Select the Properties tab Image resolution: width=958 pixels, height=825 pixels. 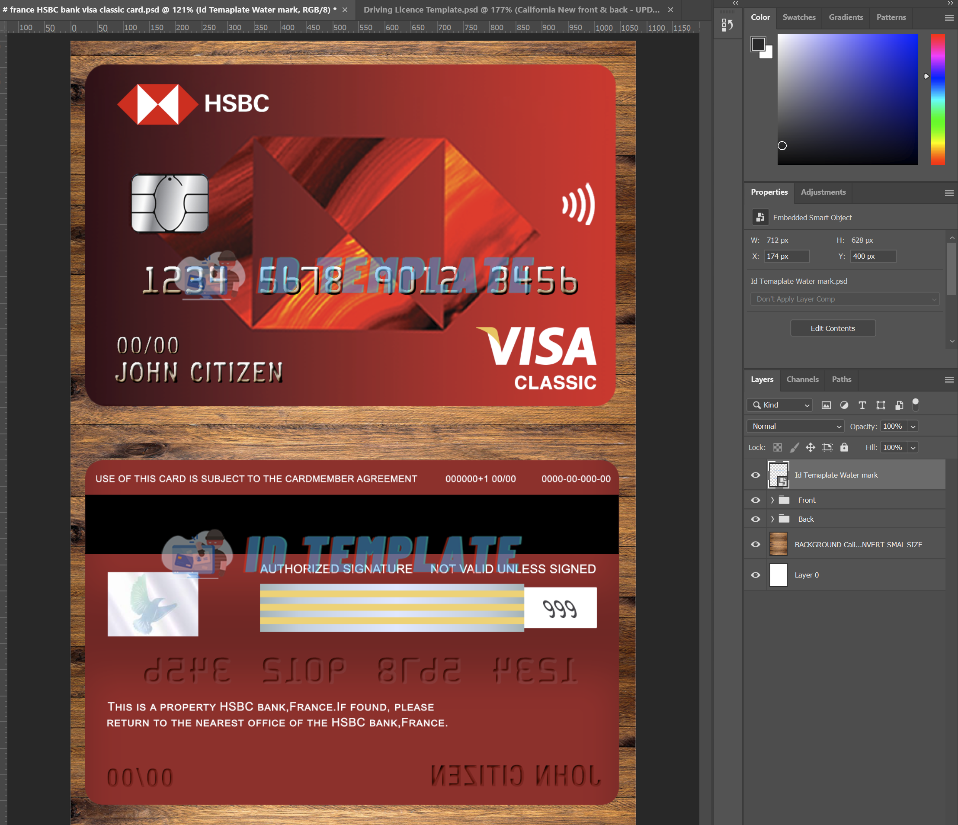(x=769, y=192)
